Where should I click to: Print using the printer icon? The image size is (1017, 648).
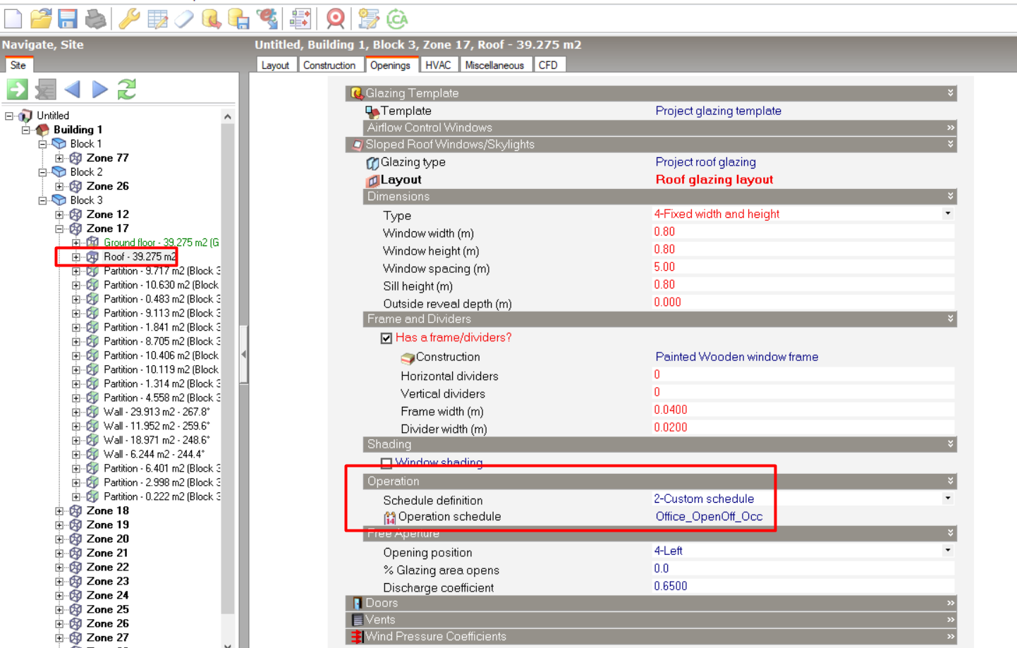(x=95, y=19)
